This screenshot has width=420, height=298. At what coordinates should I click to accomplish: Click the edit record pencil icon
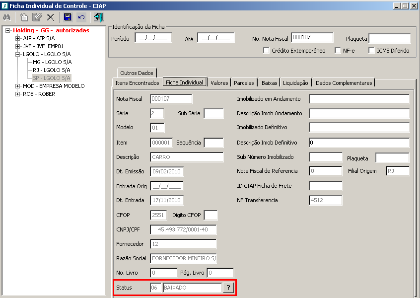coord(37,17)
